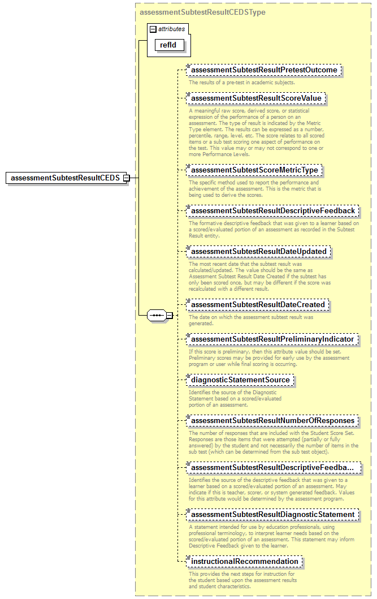Click description 'The date on which the assessment subtest result'
377x599 pixels.
click(251, 320)
